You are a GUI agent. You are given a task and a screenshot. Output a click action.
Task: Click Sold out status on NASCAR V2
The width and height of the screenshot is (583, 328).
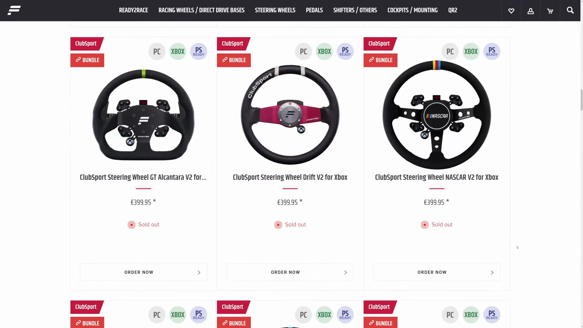click(x=437, y=225)
